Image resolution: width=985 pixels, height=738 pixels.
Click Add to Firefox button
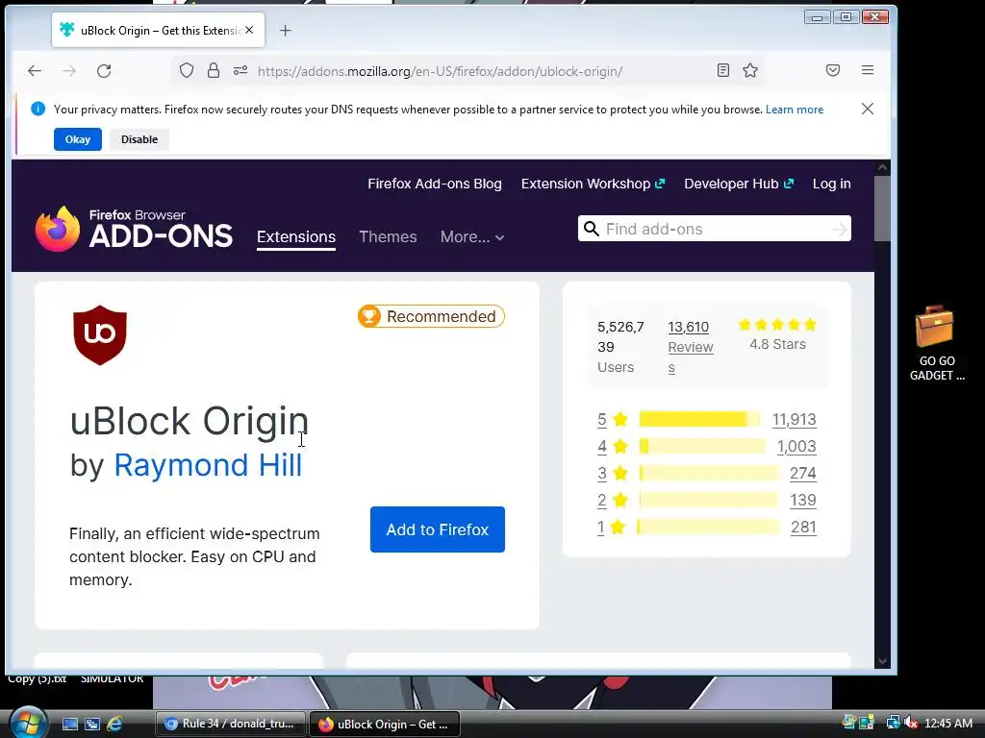tap(438, 529)
